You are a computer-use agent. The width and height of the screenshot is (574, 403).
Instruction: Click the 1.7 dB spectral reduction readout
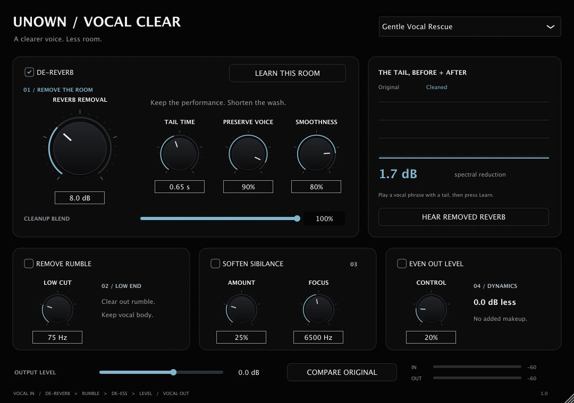pos(398,174)
